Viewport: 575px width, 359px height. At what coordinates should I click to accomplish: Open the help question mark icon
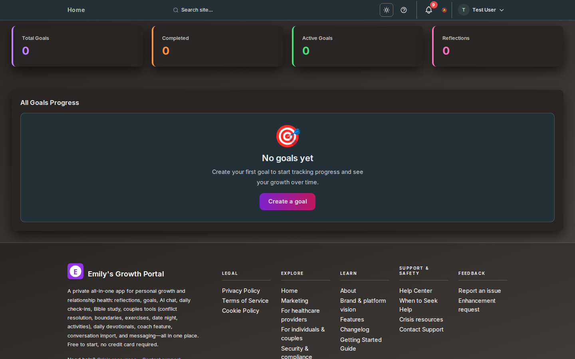tap(404, 10)
